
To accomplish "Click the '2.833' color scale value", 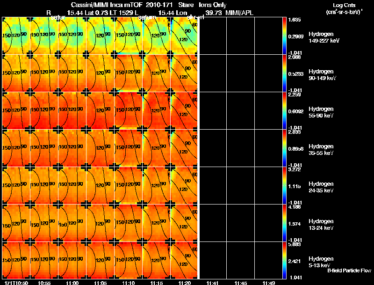I will [295, 132].
